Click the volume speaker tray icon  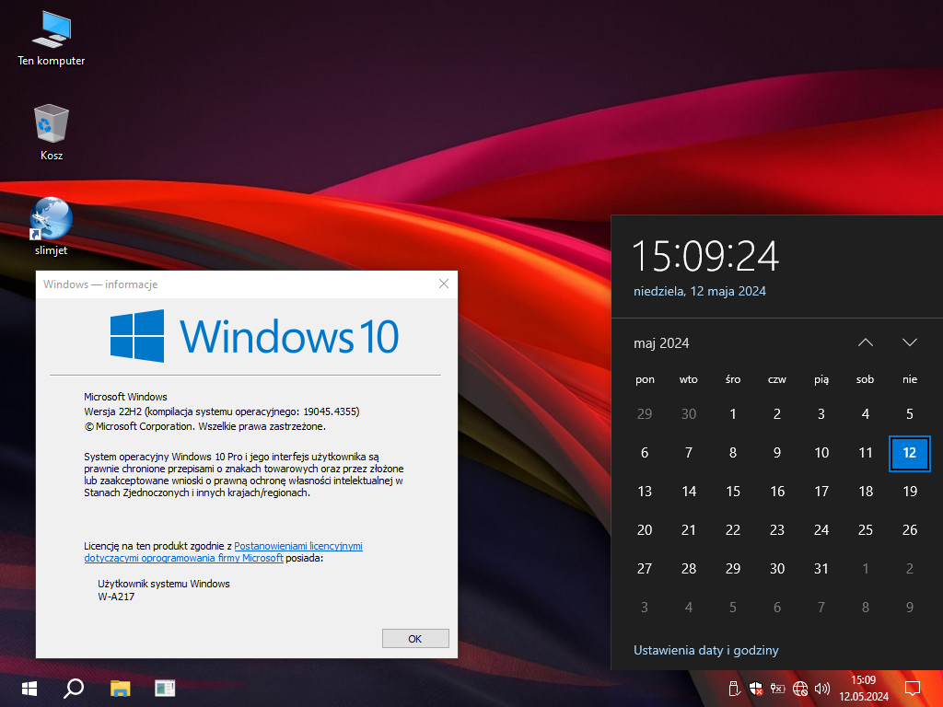click(821, 688)
